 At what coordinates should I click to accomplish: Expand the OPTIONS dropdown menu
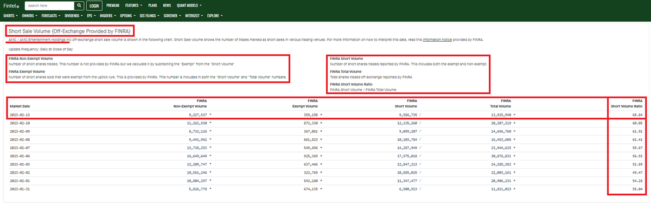pos(129,16)
